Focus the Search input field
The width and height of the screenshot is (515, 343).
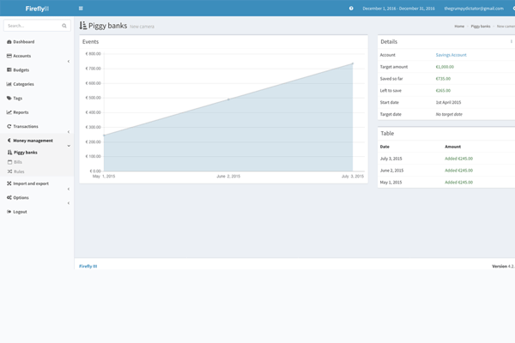pyautogui.click(x=32, y=26)
